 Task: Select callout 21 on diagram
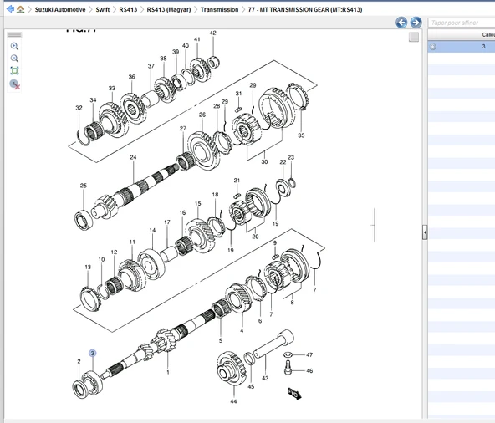pos(237,181)
